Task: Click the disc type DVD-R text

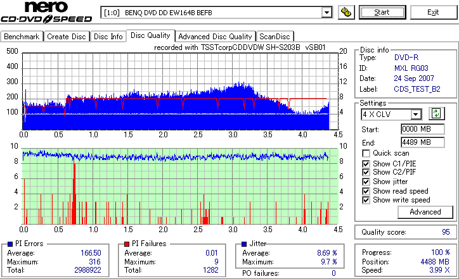Action: tap(406, 58)
